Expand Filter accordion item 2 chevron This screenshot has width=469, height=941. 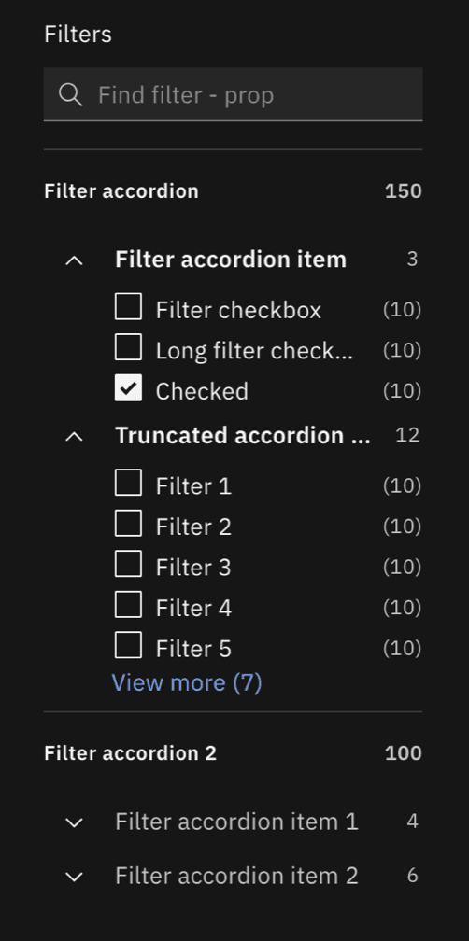click(x=74, y=878)
